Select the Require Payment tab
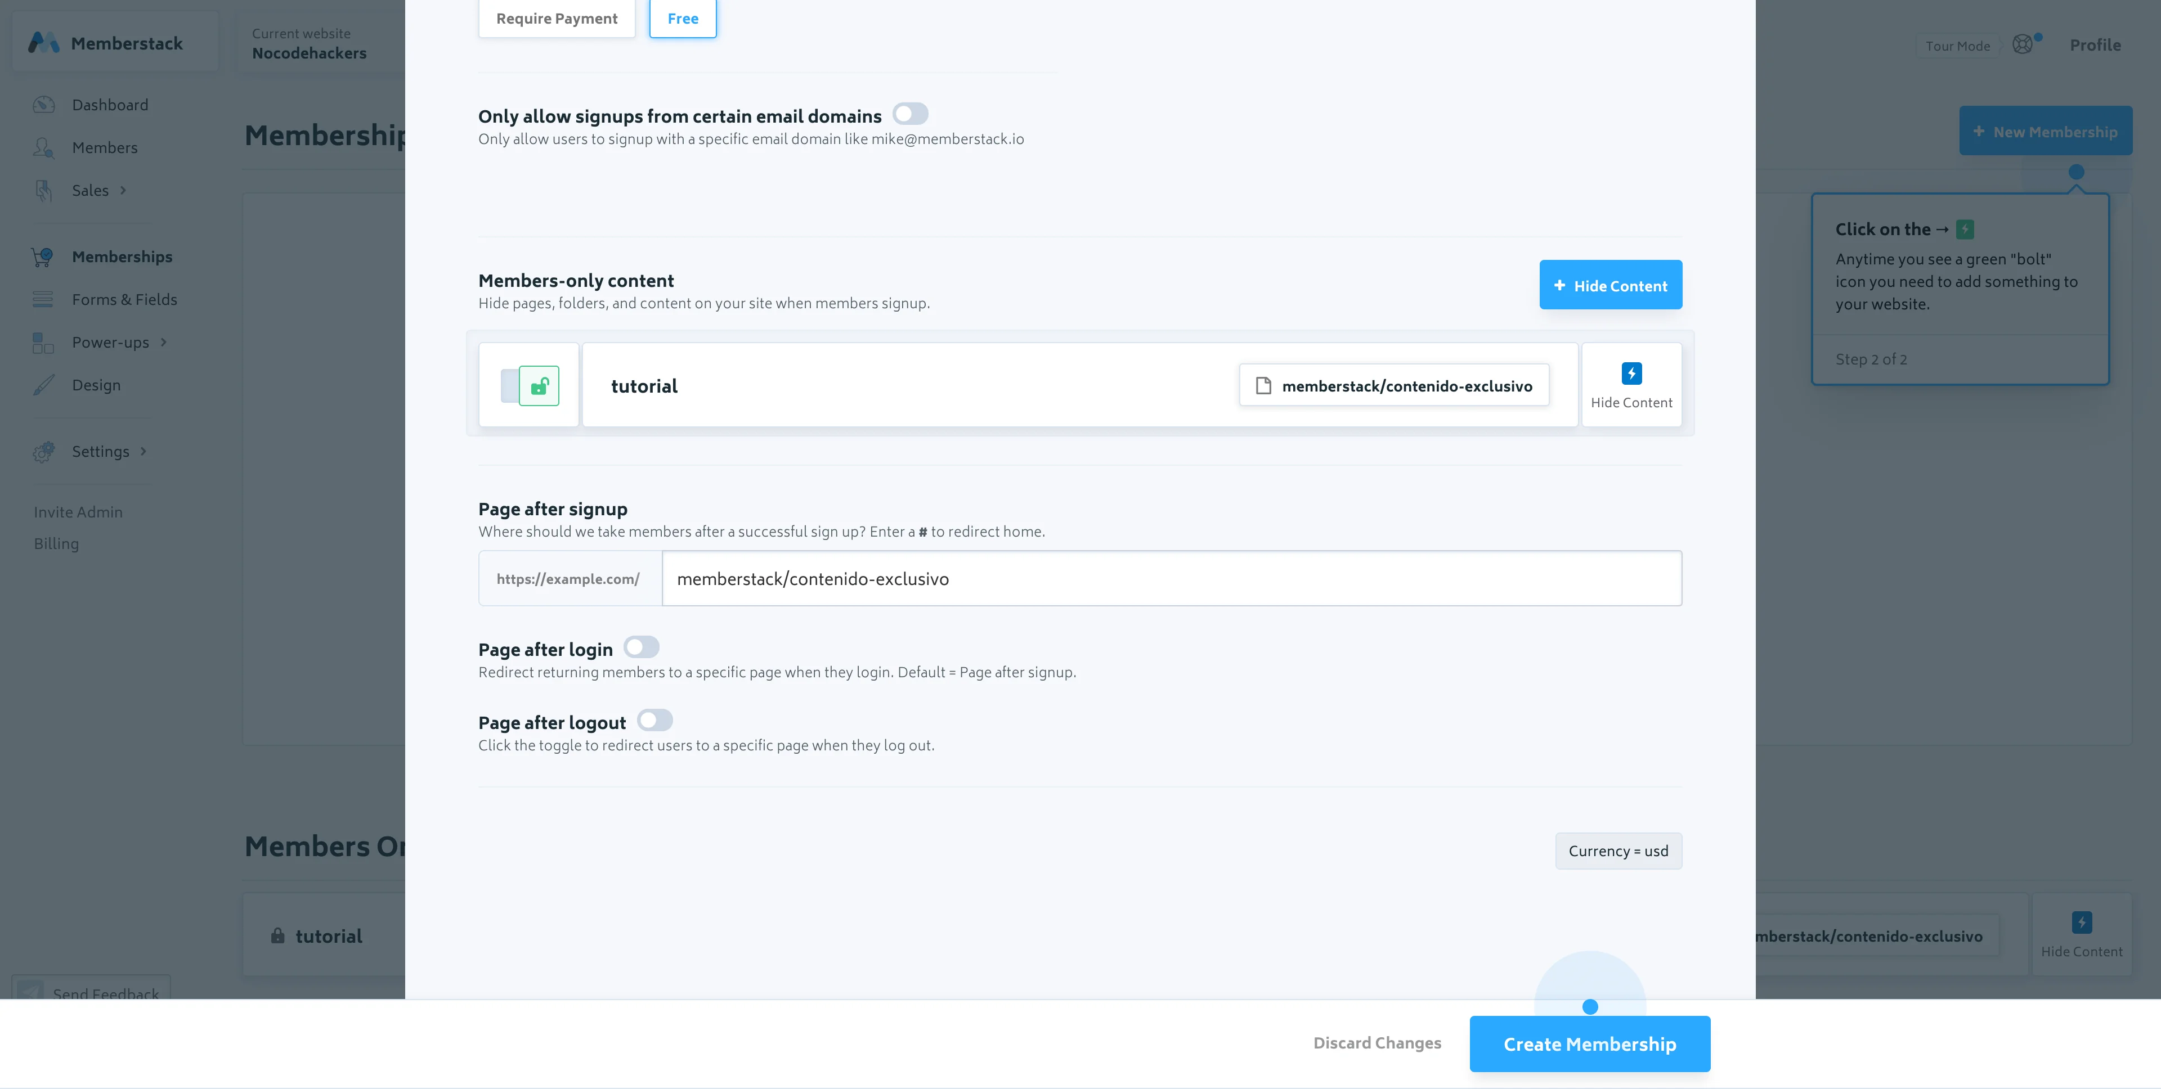This screenshot has width=2161, height=1089. point(556,19)
